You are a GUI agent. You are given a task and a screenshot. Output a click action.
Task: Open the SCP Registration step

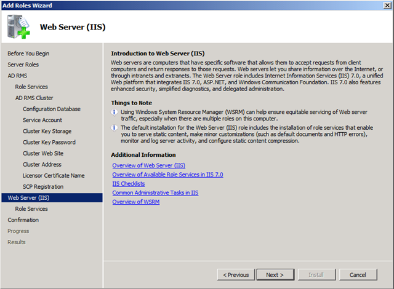coord(43,187)
